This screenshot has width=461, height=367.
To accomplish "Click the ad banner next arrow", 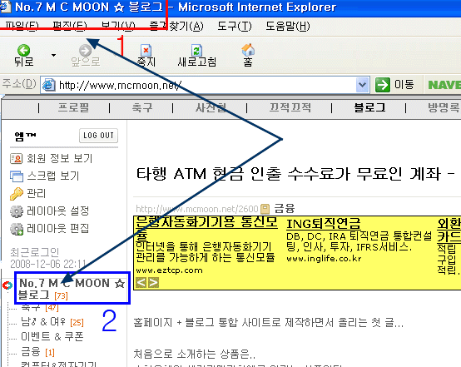I will [153, 283].
